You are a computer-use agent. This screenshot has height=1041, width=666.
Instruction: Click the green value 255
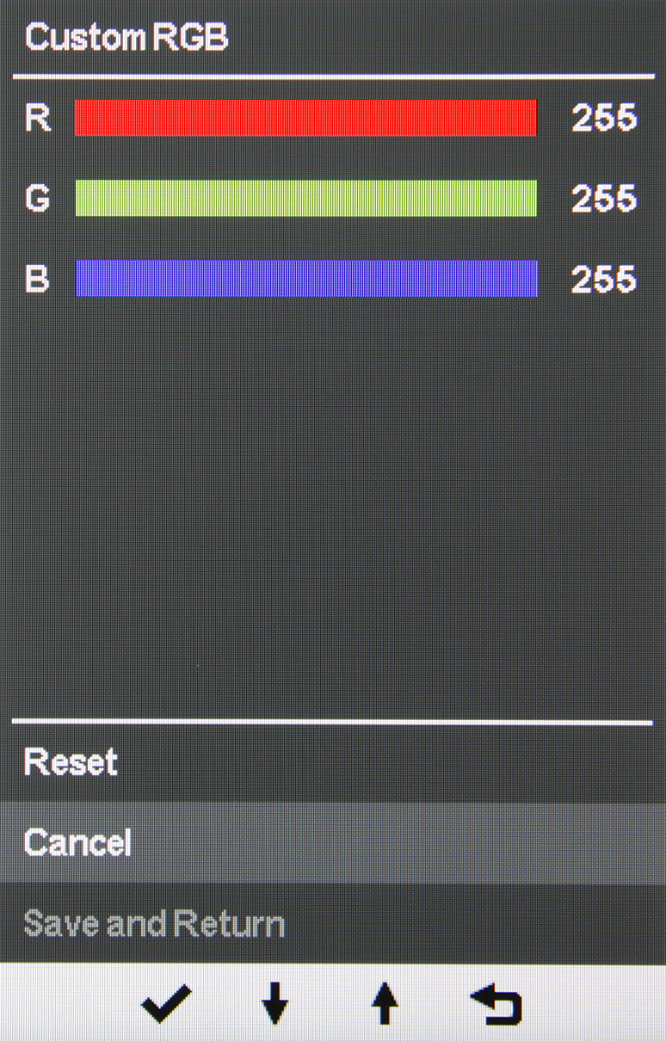click(604, 199)
